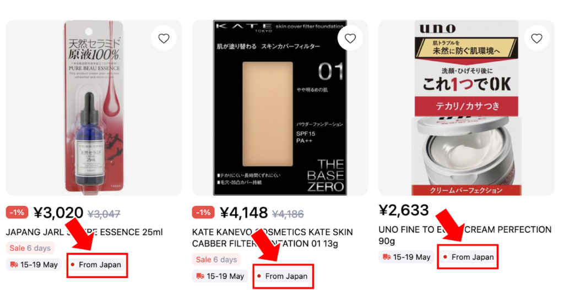The image size is (564, 290).
Task: Click the Sale 6 days label under KATE foundation
Action: [x=216, y=259]
